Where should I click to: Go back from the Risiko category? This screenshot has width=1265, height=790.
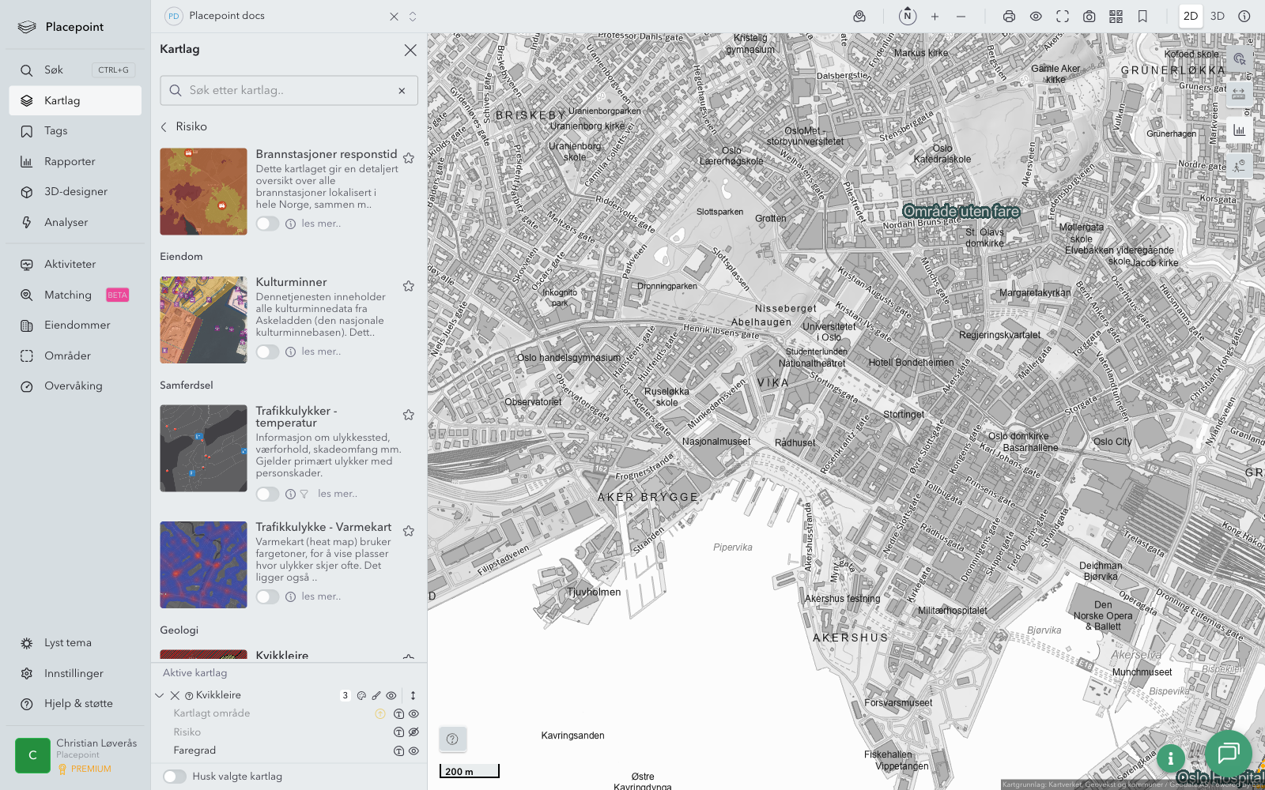coord(164,126)
